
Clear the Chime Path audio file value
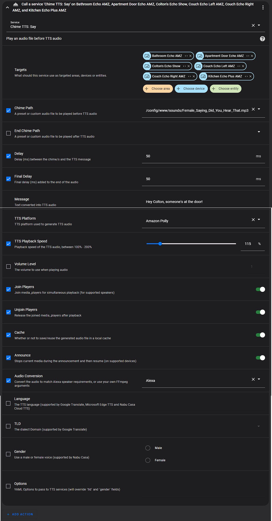253,109
